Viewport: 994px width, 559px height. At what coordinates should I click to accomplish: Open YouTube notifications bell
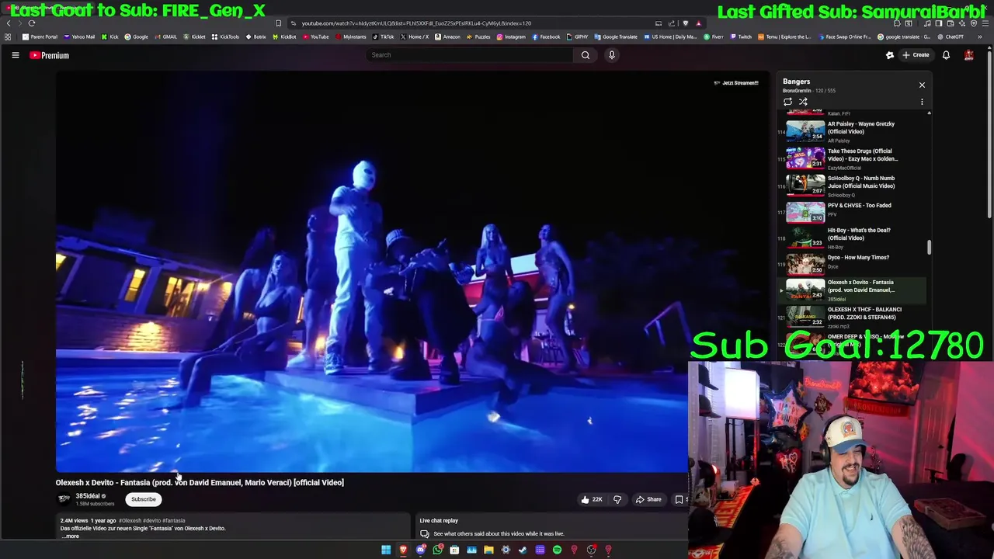click(x=946, y=55)
